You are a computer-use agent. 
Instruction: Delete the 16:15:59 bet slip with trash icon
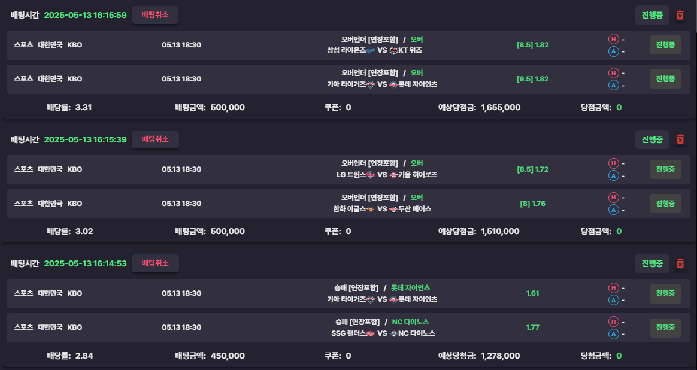(680, 15)
